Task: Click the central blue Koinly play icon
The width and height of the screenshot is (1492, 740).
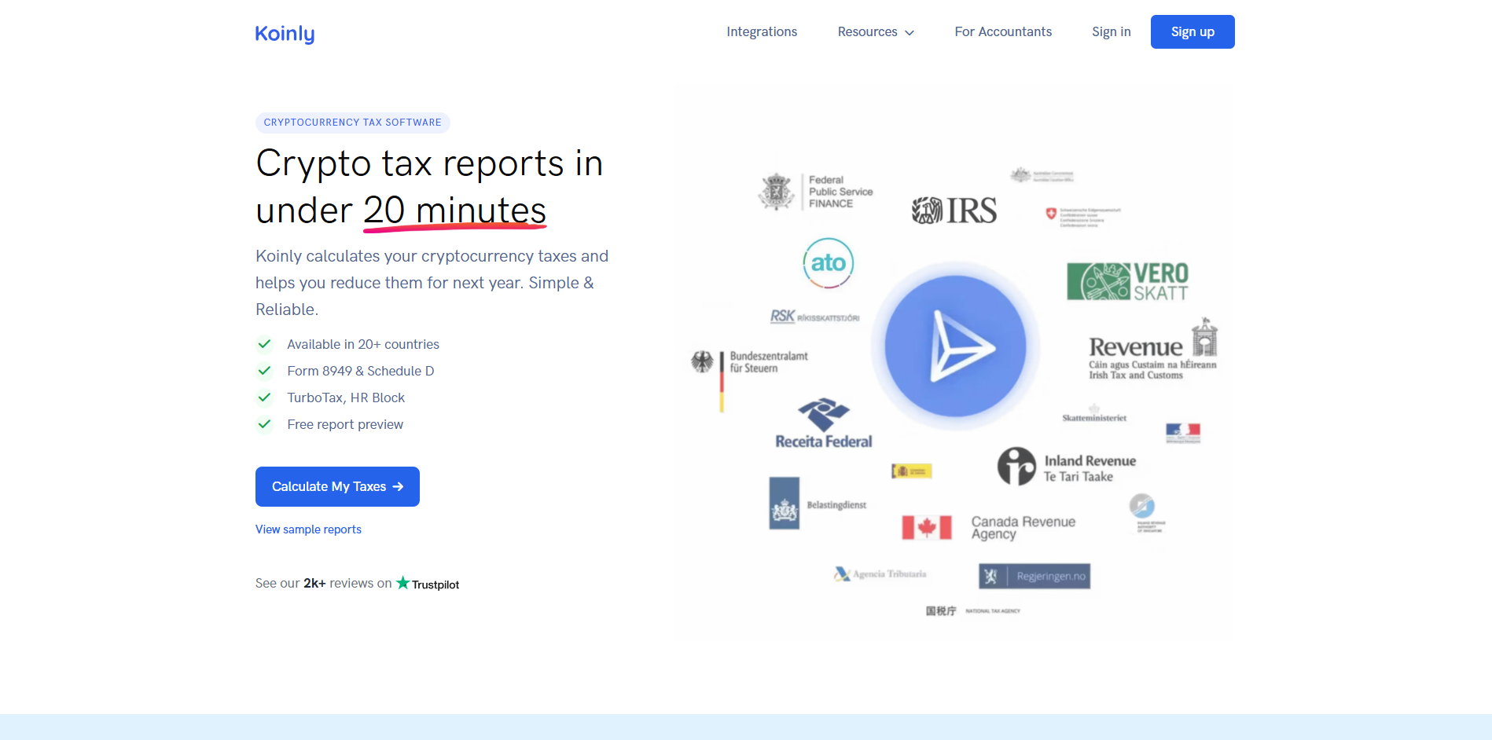Action: [x=955, y=346]
